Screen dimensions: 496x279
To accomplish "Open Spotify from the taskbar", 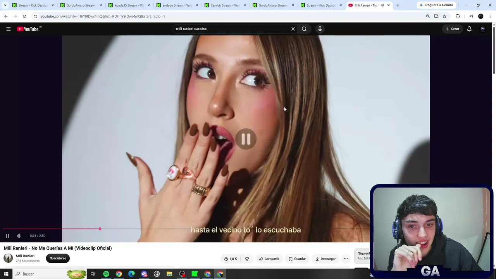I will (106, 274).
